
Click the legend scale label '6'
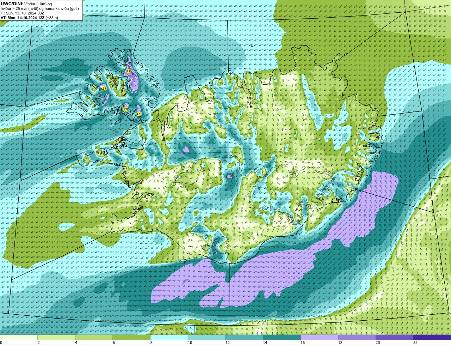(113, 343)
